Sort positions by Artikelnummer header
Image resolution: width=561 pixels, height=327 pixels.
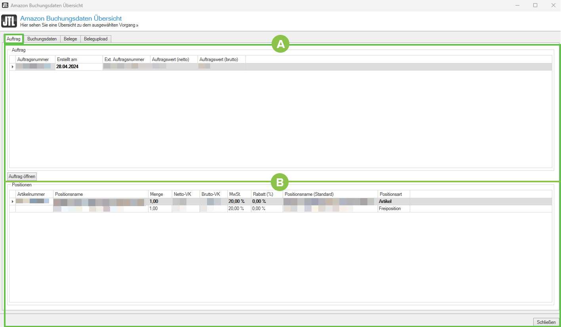coord(31,194)
